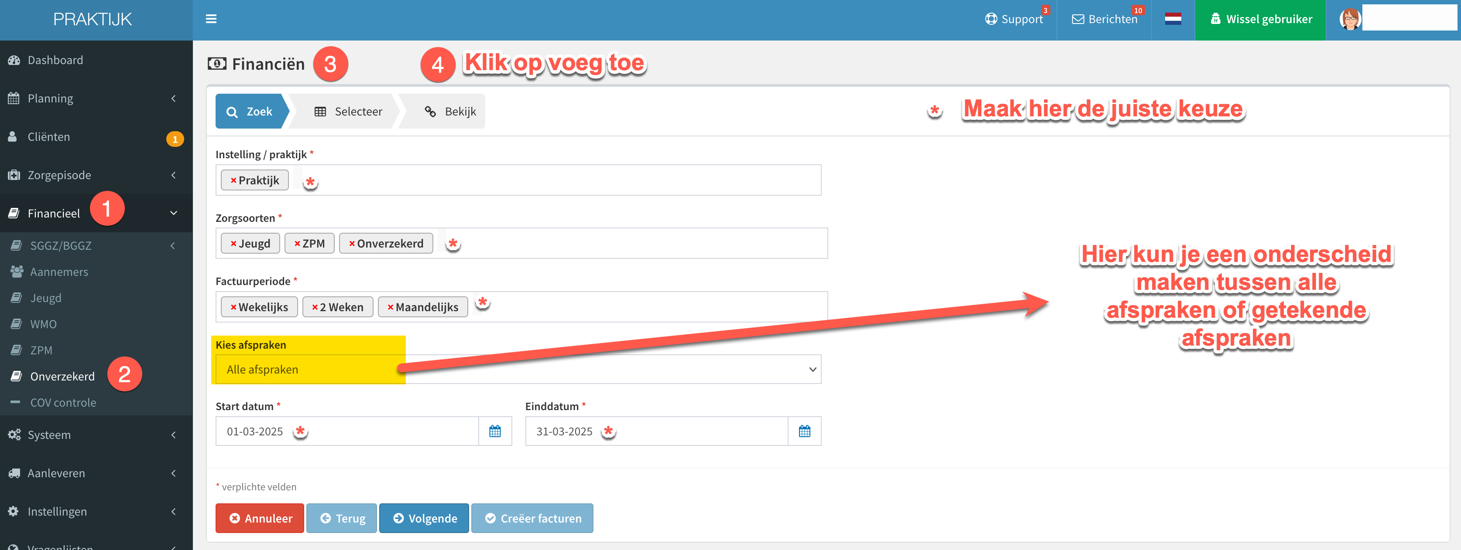This screenshot has height=550, width=1461.
Task: Click the user avatar picture
Action: click(x=1350, y=19)
